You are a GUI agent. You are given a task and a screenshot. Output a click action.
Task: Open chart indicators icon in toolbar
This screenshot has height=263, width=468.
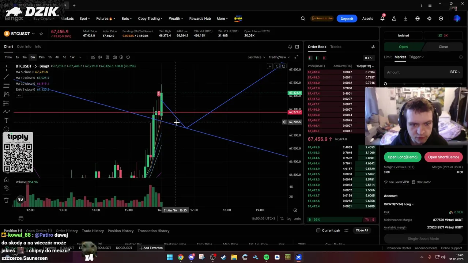[x=93, y=57]
